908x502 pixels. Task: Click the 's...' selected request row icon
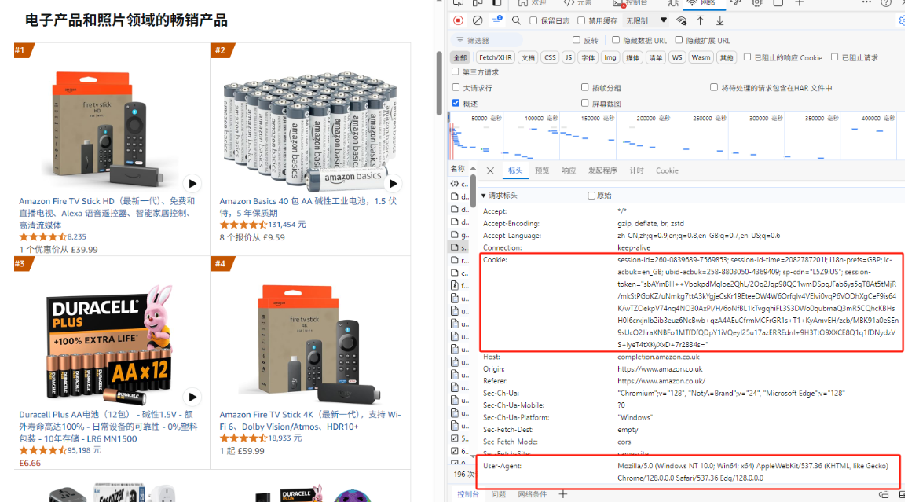[x=455, y=247]
